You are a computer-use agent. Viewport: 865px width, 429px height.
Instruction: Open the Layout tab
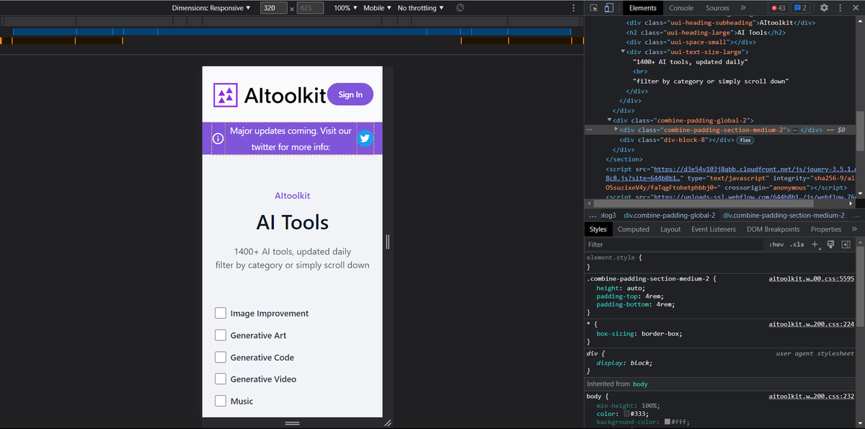coord(670,229)
